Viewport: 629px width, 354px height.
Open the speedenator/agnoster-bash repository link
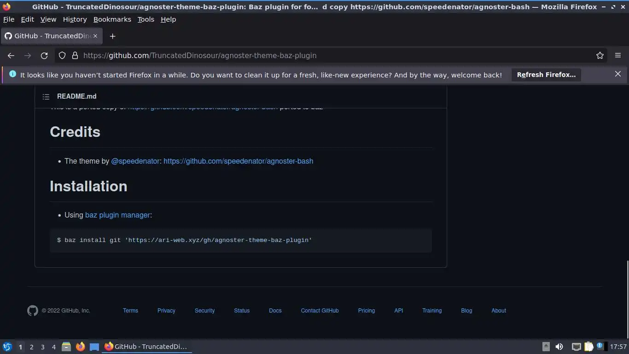[238, 161]
